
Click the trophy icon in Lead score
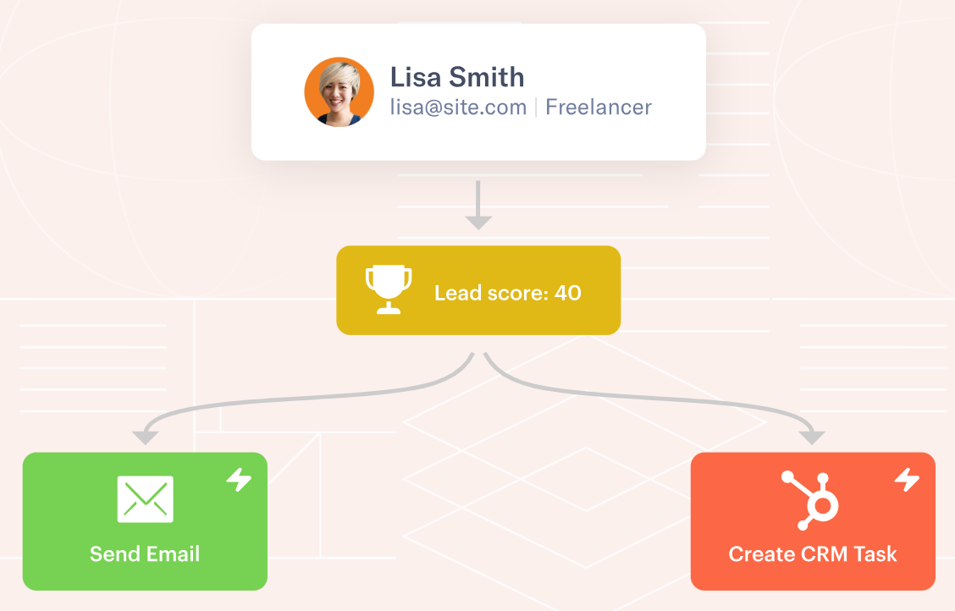pyautogui.click(x=389, y=289)
